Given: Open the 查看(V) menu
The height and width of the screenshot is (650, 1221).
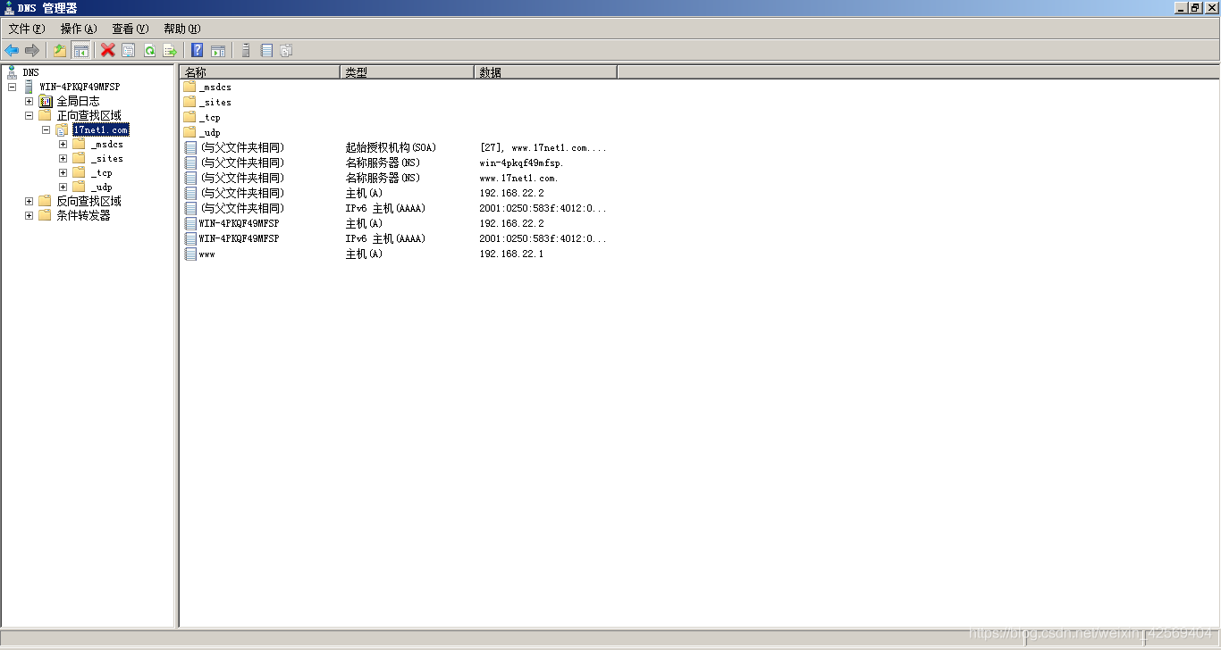Looking at the screenshot, I should [131, 29].
